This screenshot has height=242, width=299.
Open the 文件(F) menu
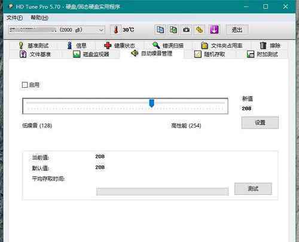pos(14,18)
